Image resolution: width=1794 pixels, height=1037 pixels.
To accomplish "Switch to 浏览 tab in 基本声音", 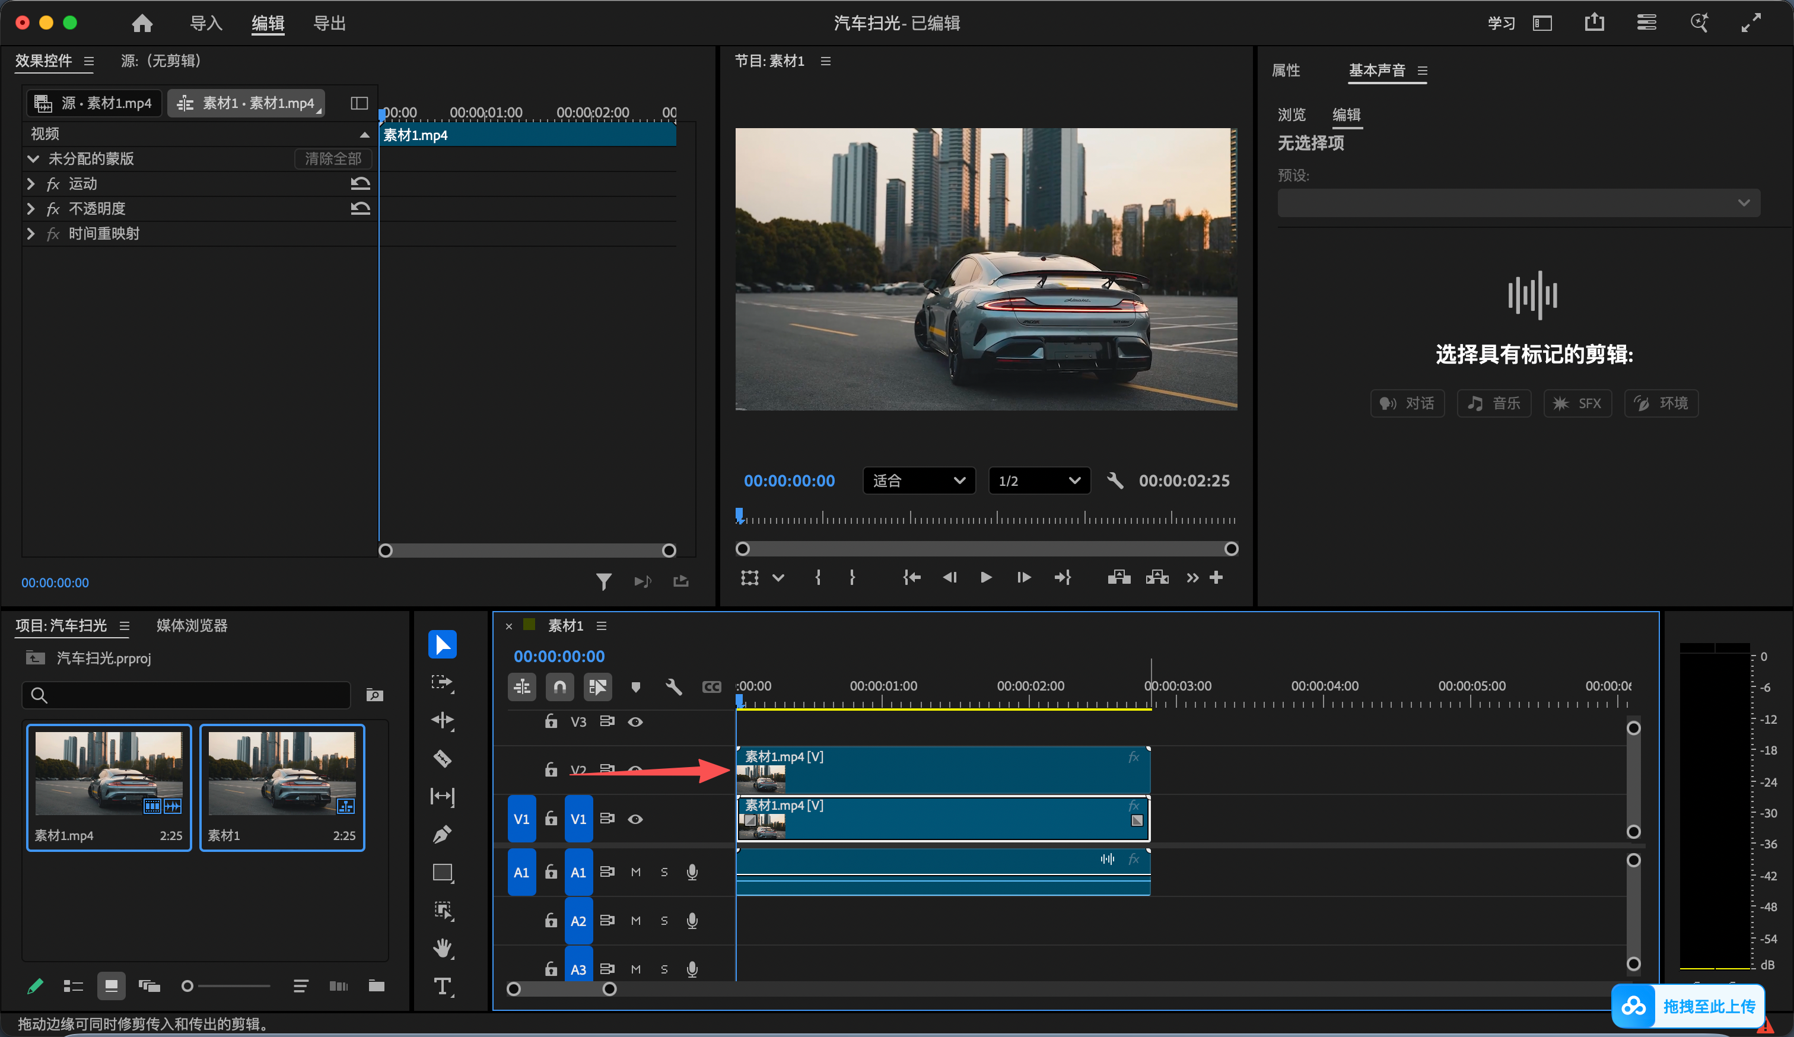I will point(1292,114).
